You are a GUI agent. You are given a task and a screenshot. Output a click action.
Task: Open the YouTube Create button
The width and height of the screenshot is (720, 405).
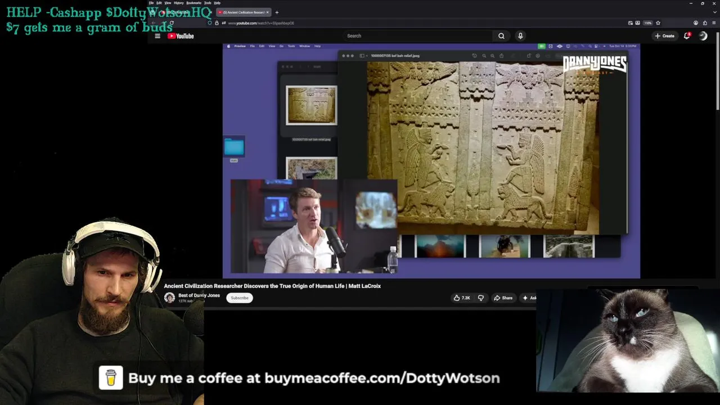(665, 36)
